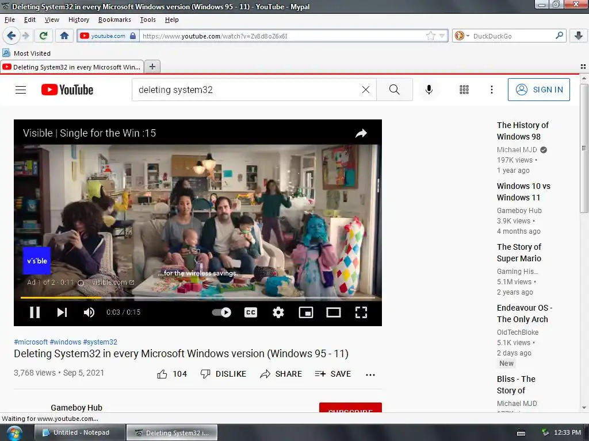Open the browser home page icon
589x441 pixels.
point(64,36)
